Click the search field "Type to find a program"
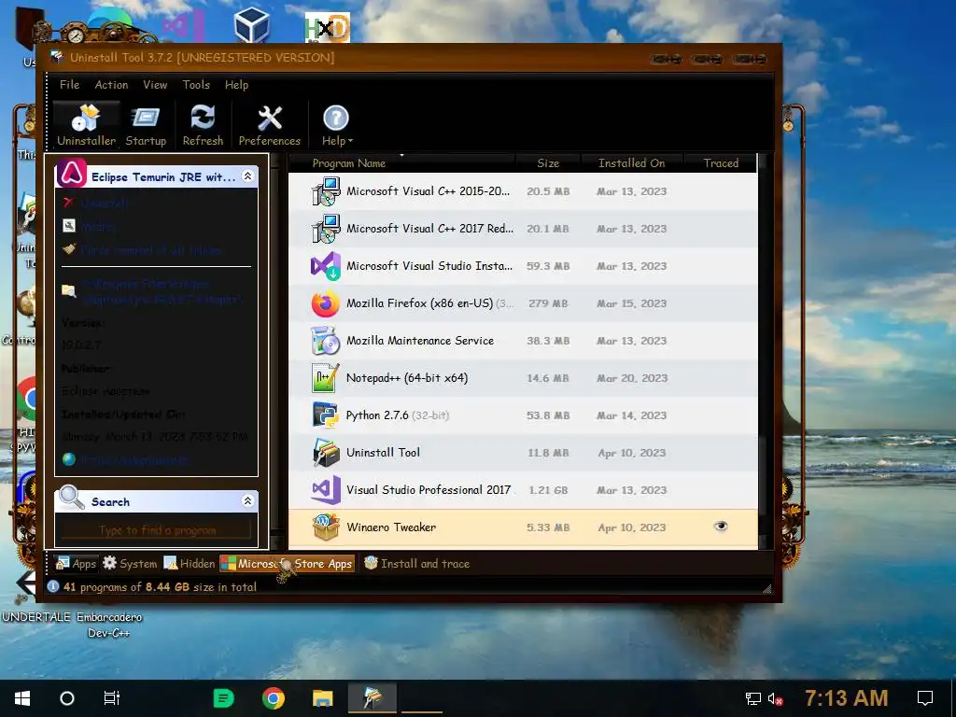This screenshot has width=956, height=717. pos(157,530)
